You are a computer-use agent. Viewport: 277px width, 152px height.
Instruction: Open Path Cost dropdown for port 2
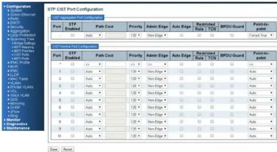93,79
